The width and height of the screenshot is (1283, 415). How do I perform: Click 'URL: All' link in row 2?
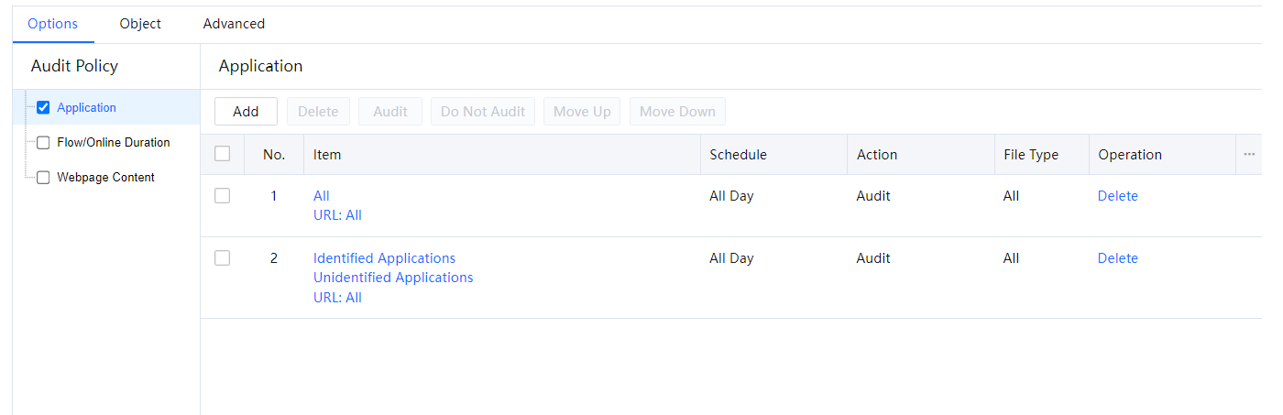click(x=337, y=298)
